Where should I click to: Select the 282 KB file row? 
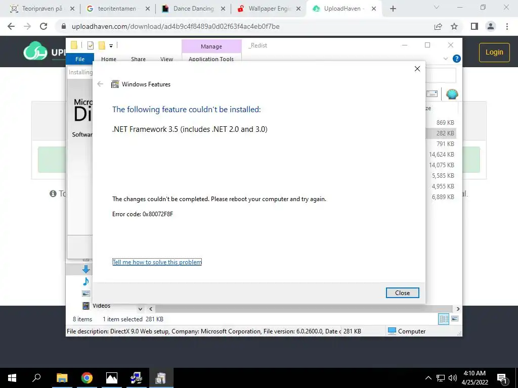(x=441, y=133)
